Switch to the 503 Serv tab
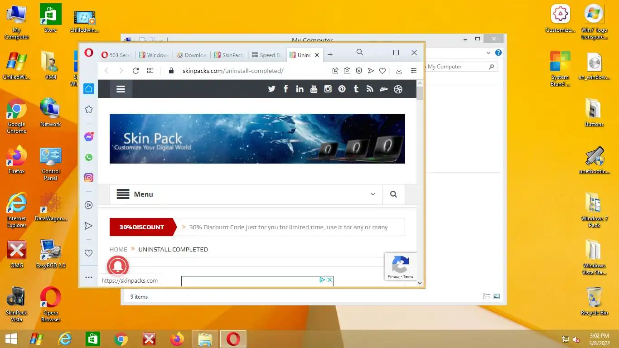The height and width of the screenshot is (348, 619). point(116,55)
